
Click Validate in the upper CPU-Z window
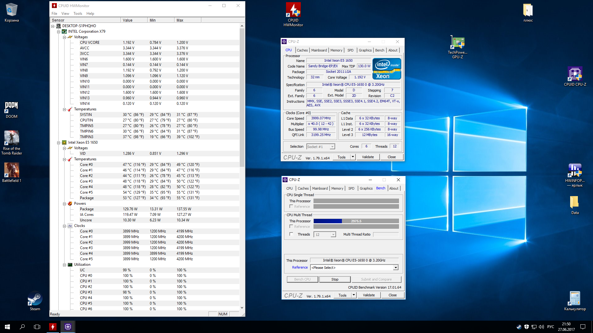(x=368, y=157)
